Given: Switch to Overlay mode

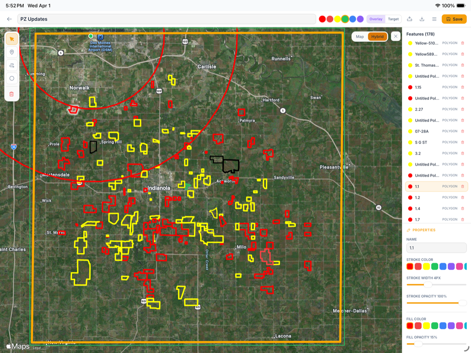Looking at the screenshot, I should coord(376,19).
